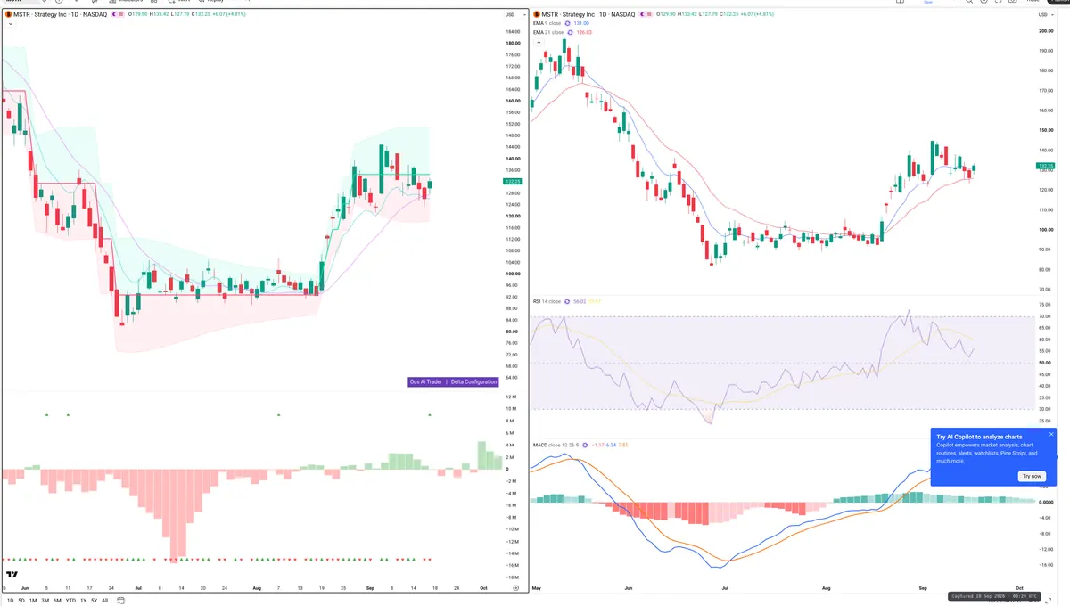
Task: Click the Try now button
Action: click(1032, 476)
